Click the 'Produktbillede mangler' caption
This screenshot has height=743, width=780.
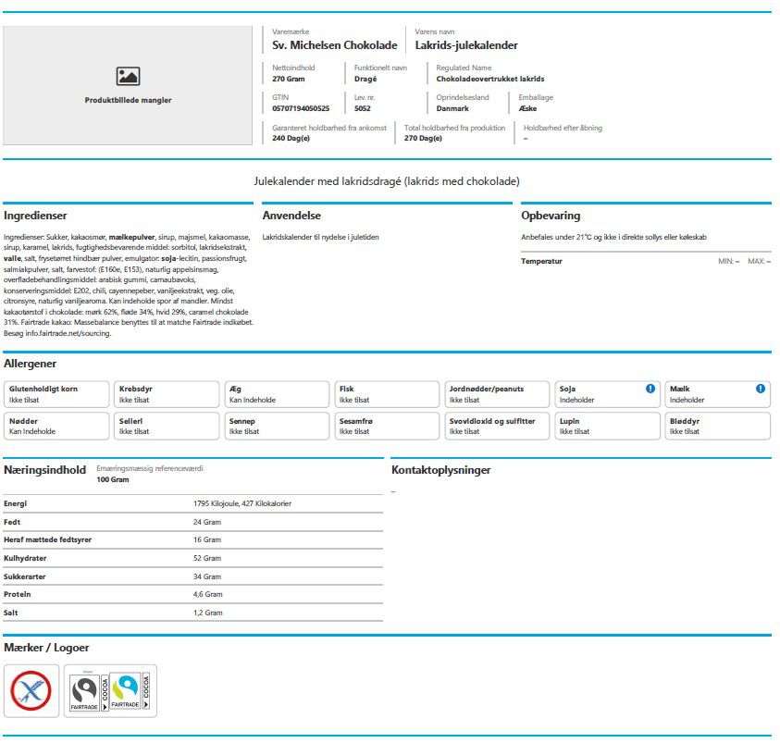click(128, 101)
